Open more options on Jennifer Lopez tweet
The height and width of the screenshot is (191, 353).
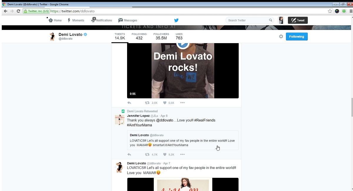(x=182, y=155)
